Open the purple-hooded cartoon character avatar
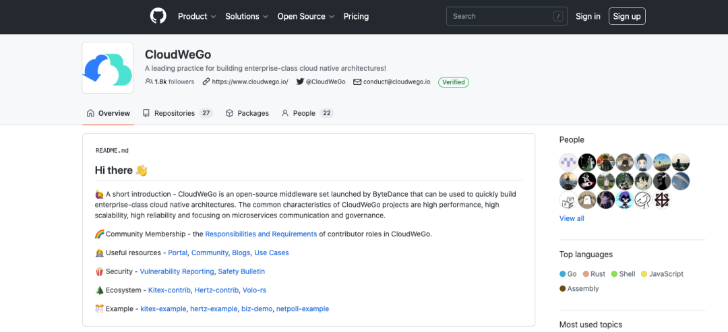The width and height of the screenshot is (728, 332). [624, 200]
